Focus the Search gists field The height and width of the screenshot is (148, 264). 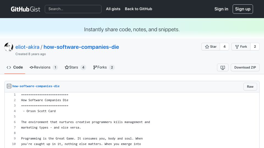coord(73,9)
